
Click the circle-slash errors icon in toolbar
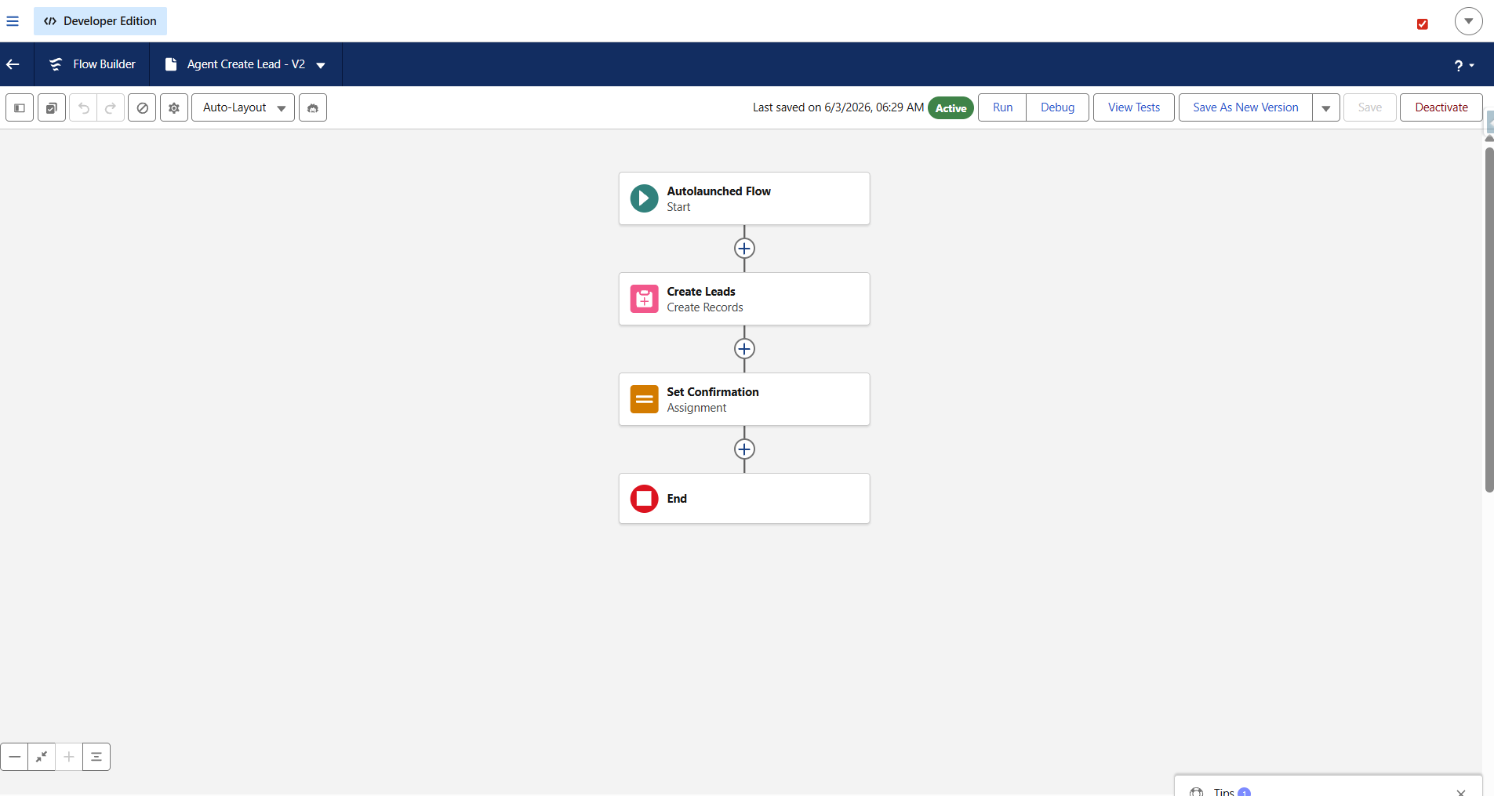pyautogui.click(x=142, y=107)
